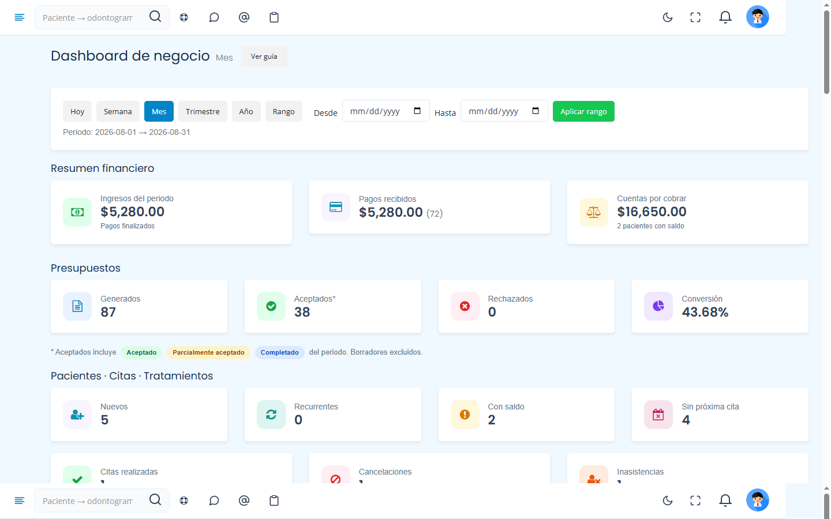Click the Aceptados count 38
The width and height of the screenshot is (831, 519).
(302, 312)
